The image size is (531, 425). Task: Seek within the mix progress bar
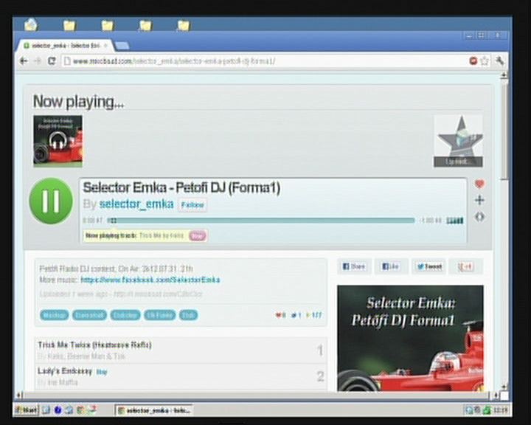pos(261,221)
